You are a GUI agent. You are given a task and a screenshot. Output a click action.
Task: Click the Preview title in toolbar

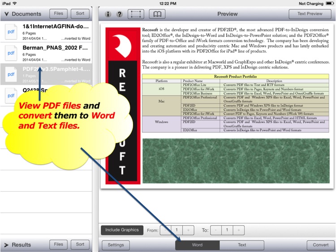point(227,14)
